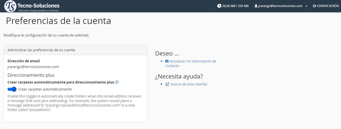Click the 'Crear carpetas automáticamente' toggle label
The width and height of the screenshot is (341, 129).
click(45, 89)
